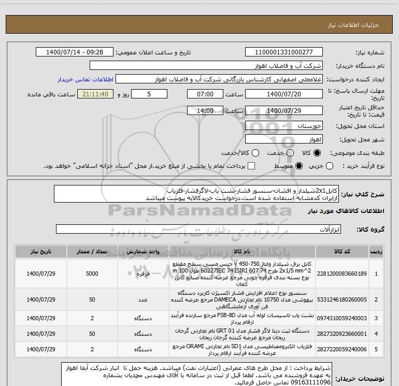
Task: Click the response deadline date 1400/07/20
Action: (x=284, y=94)
